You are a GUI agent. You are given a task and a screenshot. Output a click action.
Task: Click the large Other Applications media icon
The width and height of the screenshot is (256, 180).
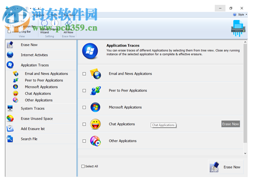[96, 141]
